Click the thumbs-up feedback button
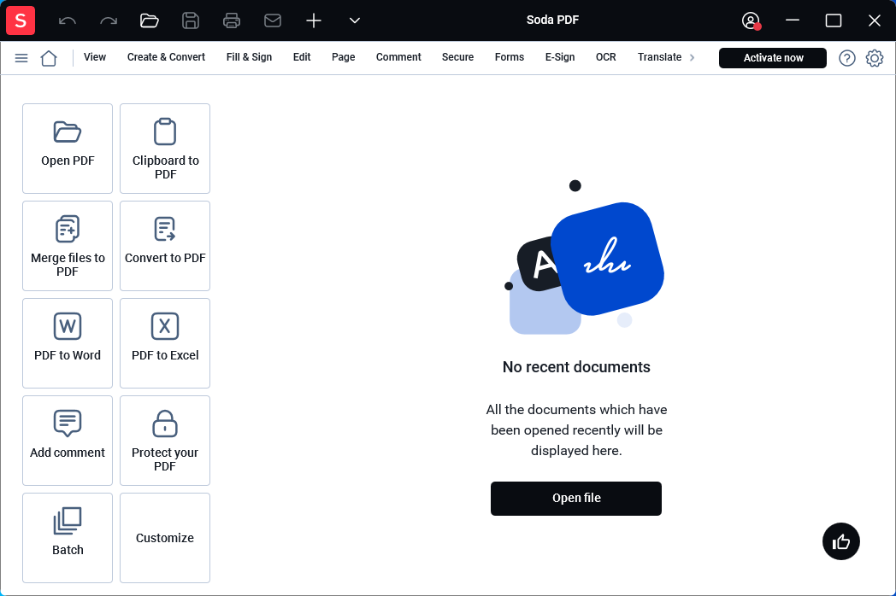 point(841,541)
